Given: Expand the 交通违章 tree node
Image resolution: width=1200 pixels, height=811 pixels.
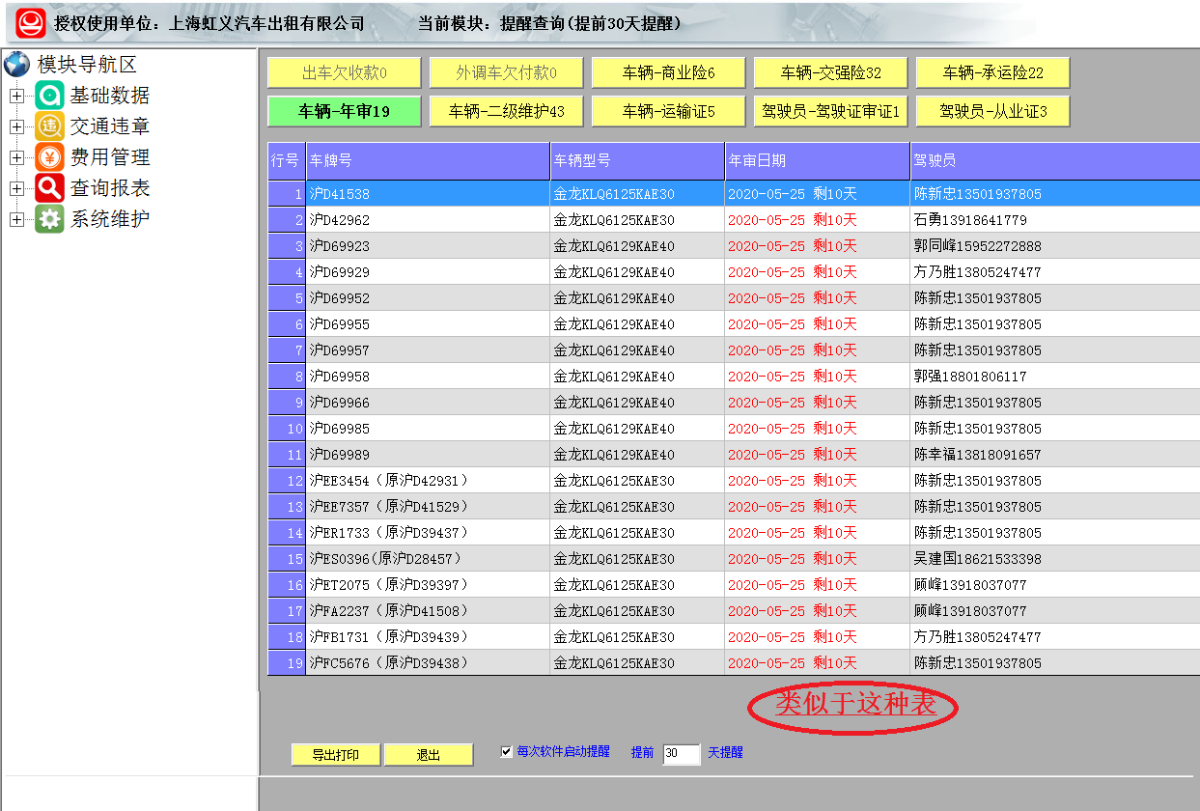Looking at the screenshot, I should pos(16,126).
